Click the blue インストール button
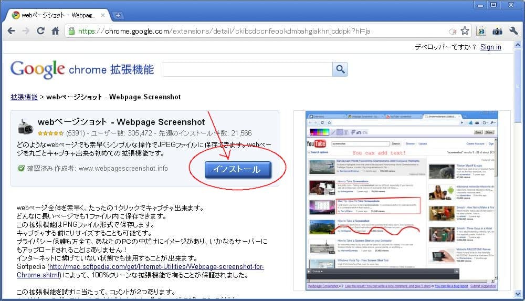525x301 pixels. pos(238,169)
